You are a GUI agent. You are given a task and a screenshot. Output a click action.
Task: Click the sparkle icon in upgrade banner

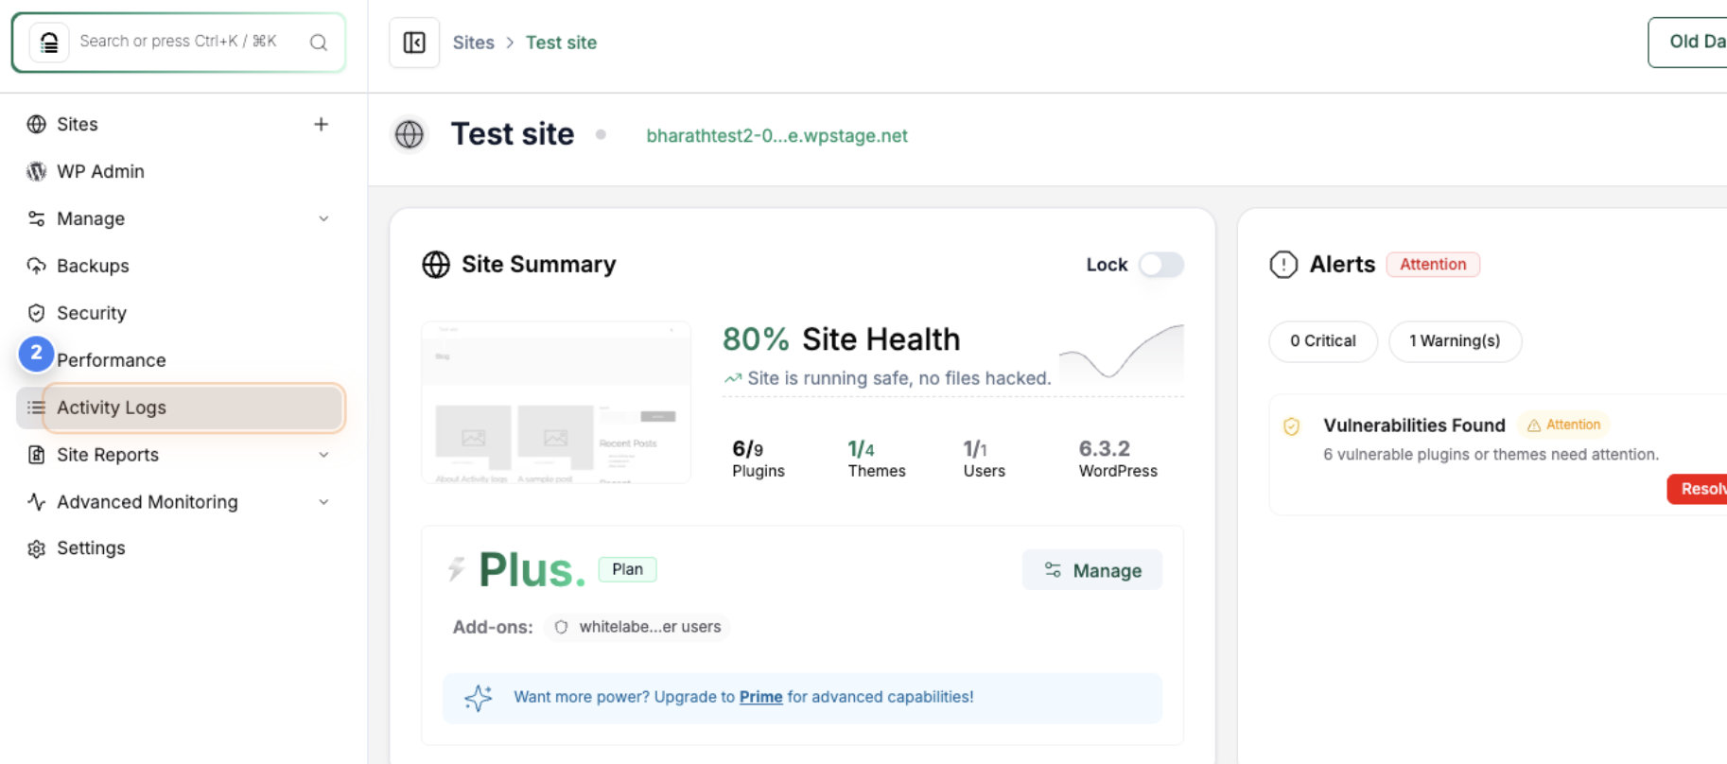pos(479,698)
